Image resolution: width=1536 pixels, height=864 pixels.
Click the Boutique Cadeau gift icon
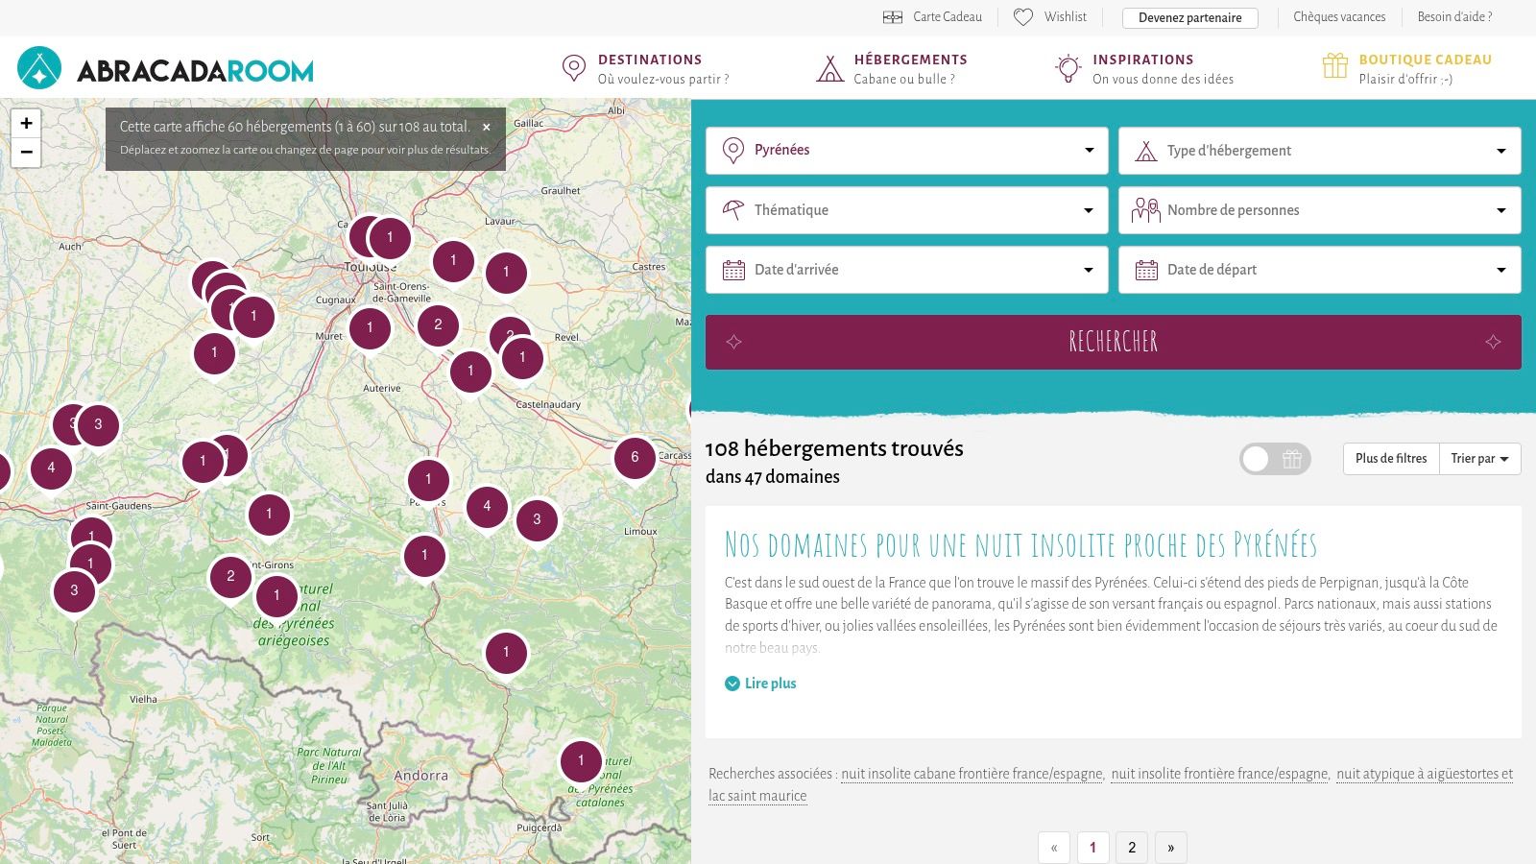click(x=1335, y=65)
